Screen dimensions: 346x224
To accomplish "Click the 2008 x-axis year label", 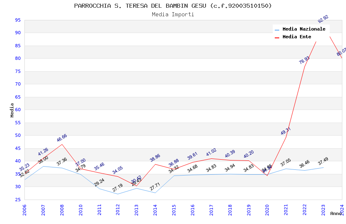I will [x=62, y=210].
